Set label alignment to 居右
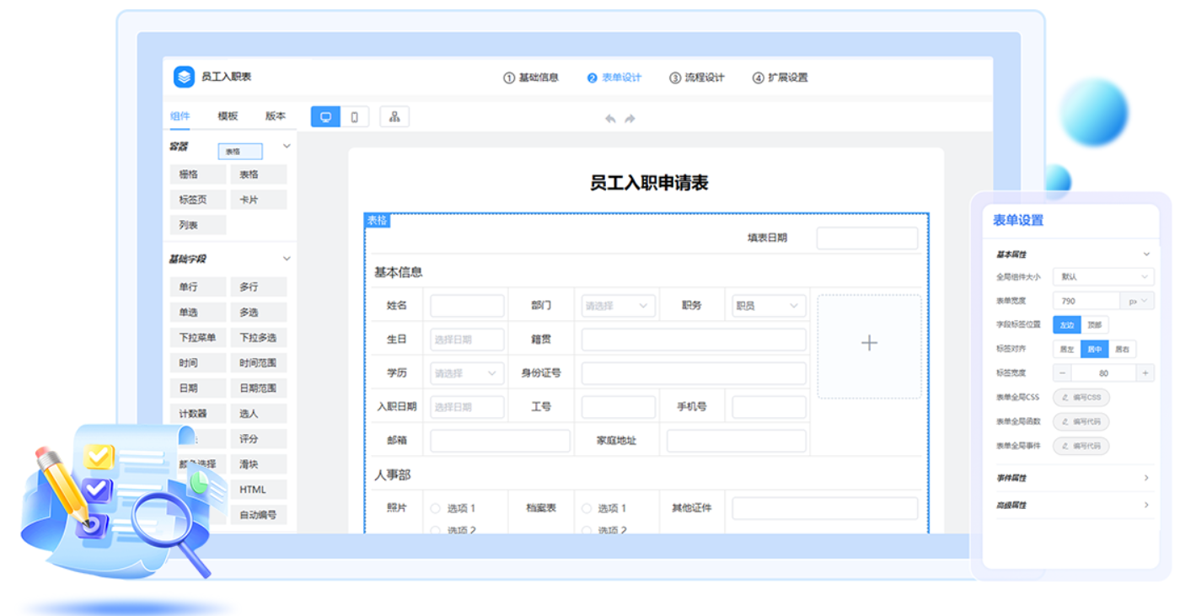The height and width of the screenshot is (616, 1196). click(1122, 349)
